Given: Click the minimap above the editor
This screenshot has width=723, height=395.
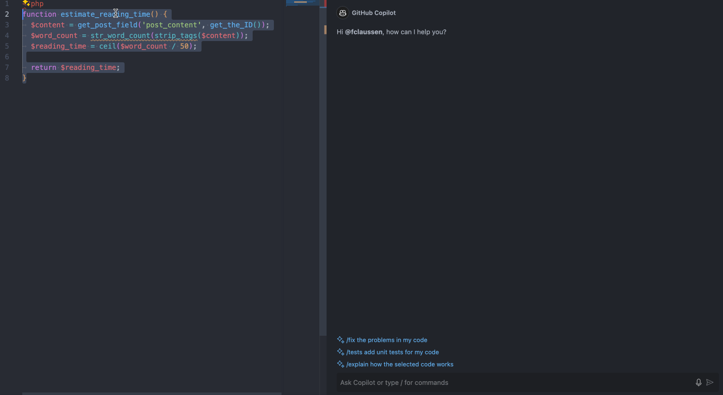Looking at the screenshot, I should pyautogui.click(x=302, y=3).
